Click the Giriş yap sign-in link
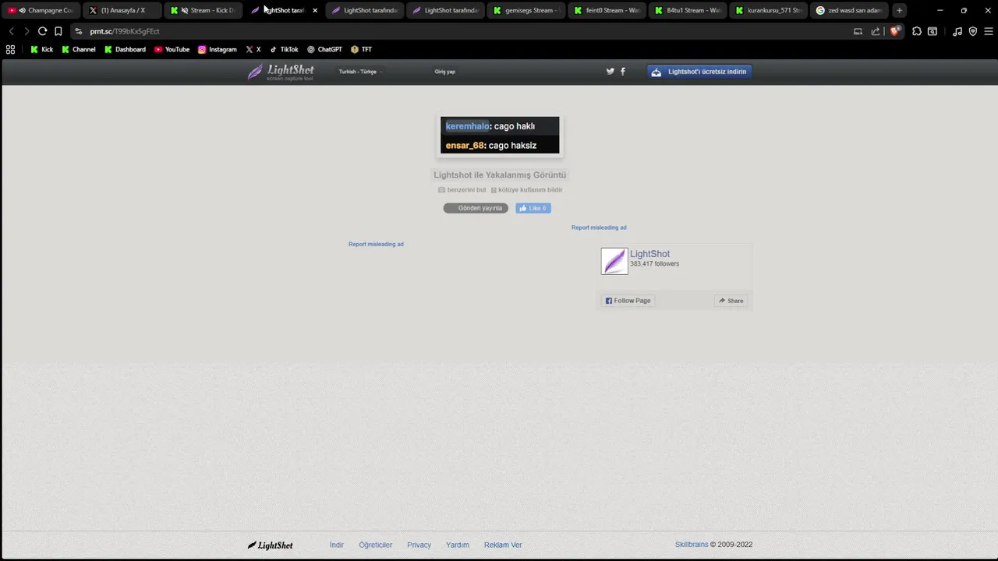Image resolution: width=998 pixels, height=561 pixels. click(x=444, y=72)
